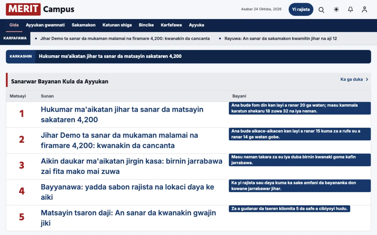Image resolution: width=377 pixels, height=235 pixels.
Task: Open the Karfafawa nav item
Action: [x=171, y=25]
